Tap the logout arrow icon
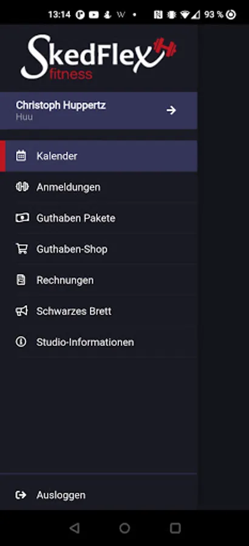The height and width of the screenshot is (546, 249). [x=21, y=495]
